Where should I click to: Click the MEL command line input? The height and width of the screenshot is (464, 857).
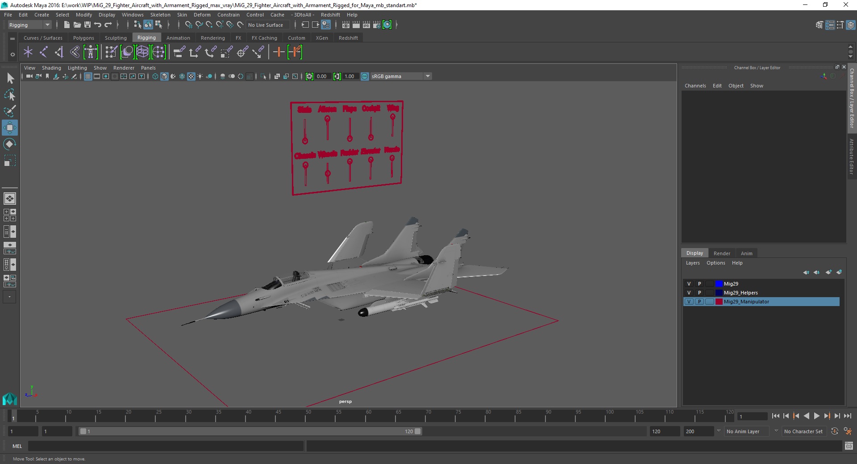[166, 446]
